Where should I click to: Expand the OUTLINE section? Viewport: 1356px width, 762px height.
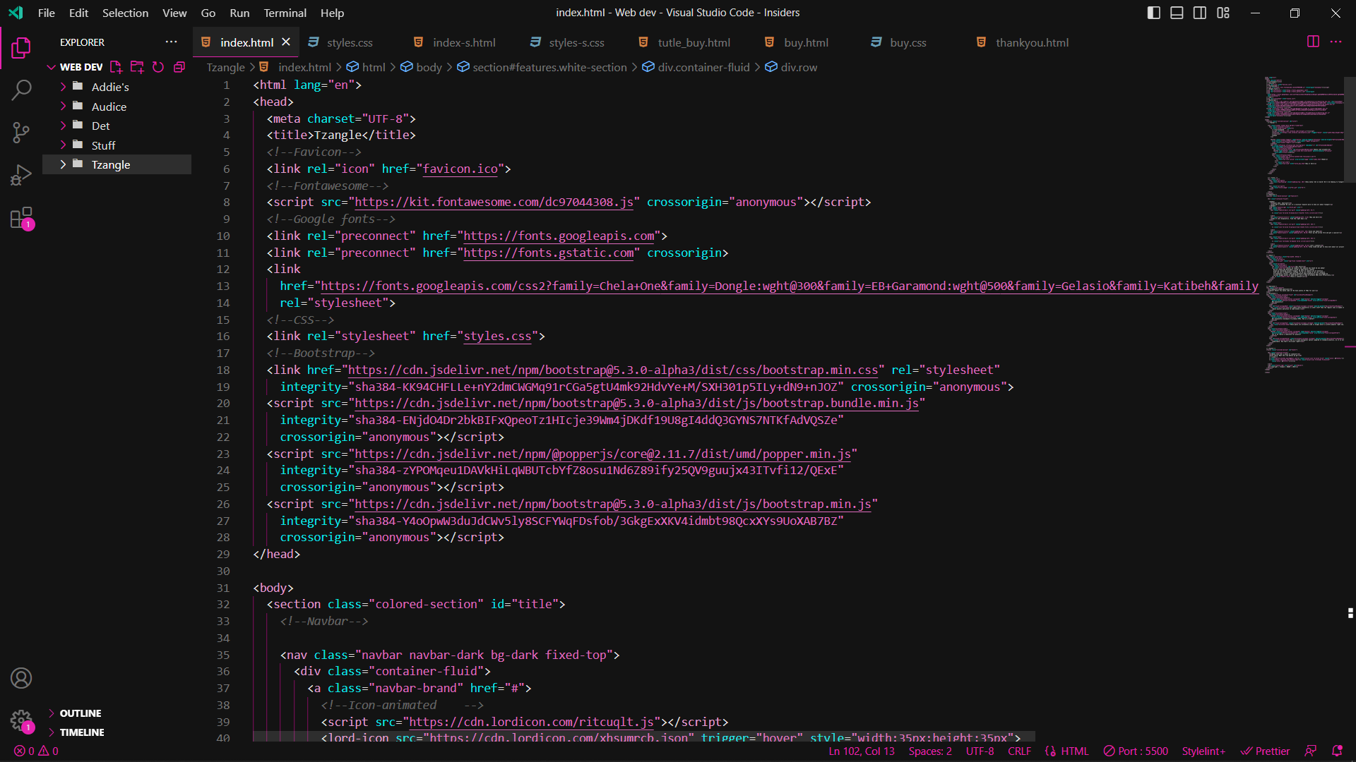coord(80,713)
